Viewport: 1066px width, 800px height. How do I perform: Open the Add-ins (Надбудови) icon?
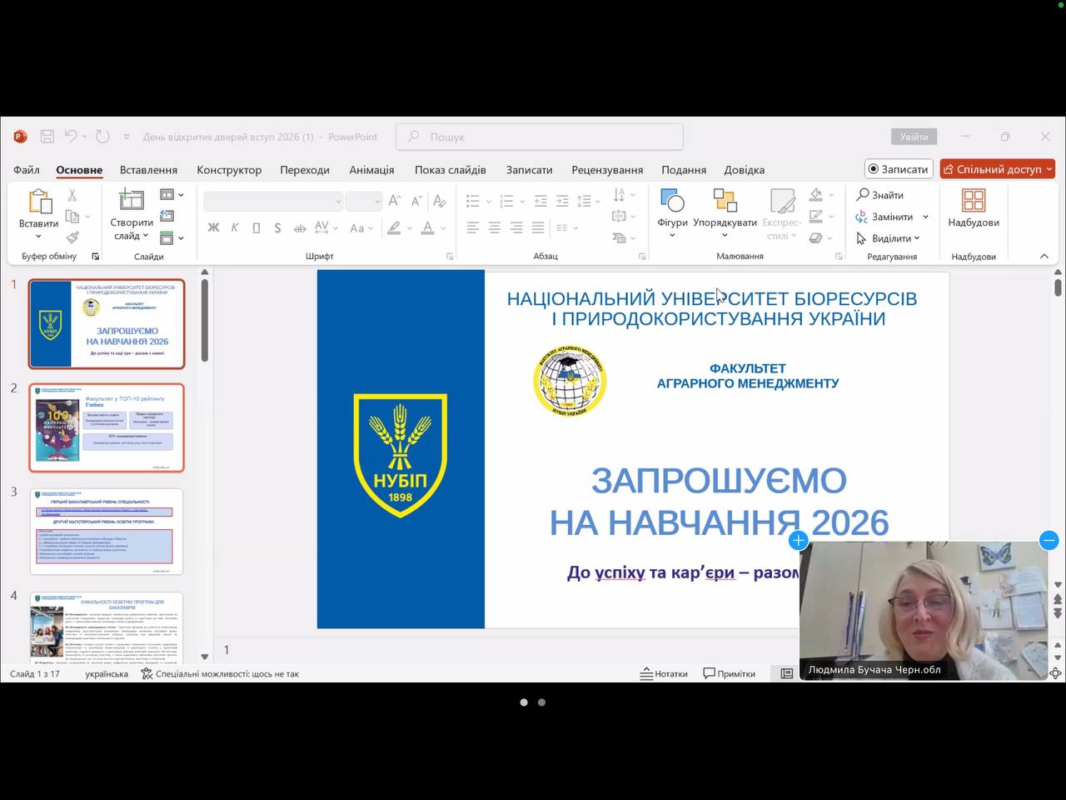[973, 202]
